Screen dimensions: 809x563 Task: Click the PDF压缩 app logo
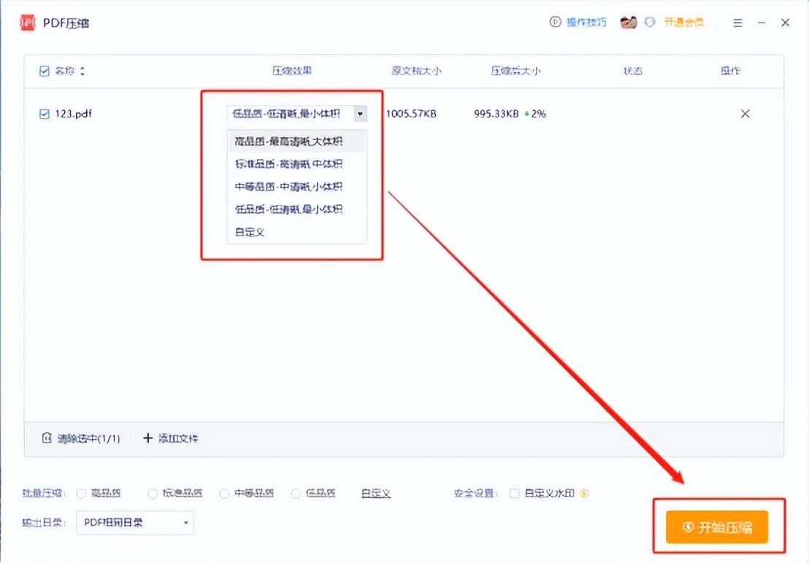coord(26,22)
